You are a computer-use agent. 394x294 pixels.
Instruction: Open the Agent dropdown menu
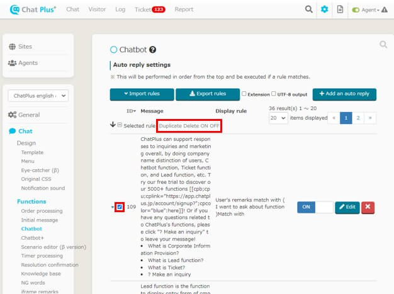370,10
